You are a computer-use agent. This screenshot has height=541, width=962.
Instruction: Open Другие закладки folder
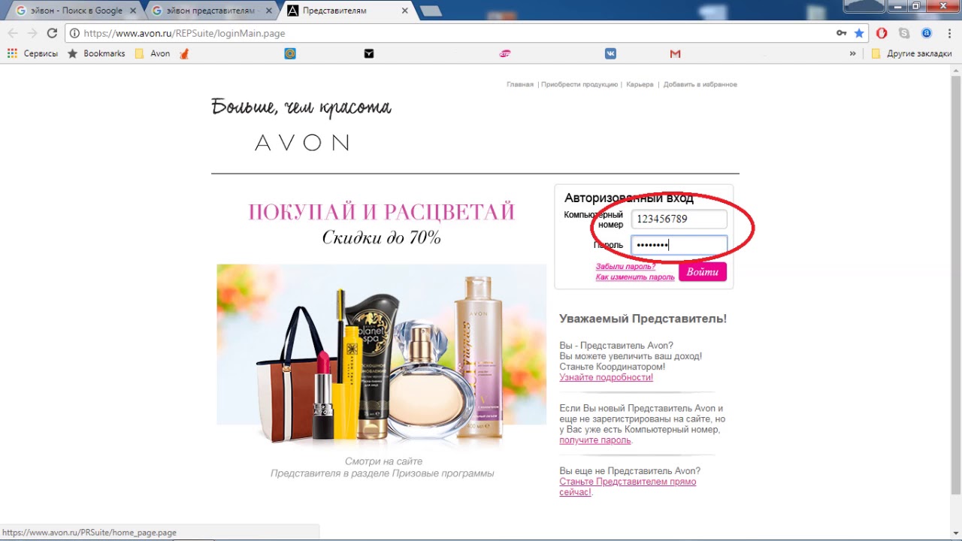click(912, 53)
